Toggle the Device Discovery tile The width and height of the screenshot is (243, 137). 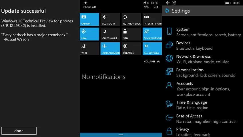tap(152, 34)
